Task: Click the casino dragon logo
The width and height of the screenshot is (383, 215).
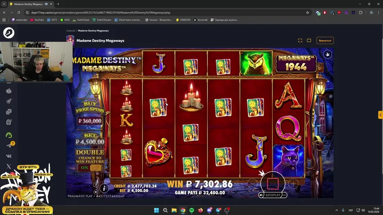Action: (9, 33)
